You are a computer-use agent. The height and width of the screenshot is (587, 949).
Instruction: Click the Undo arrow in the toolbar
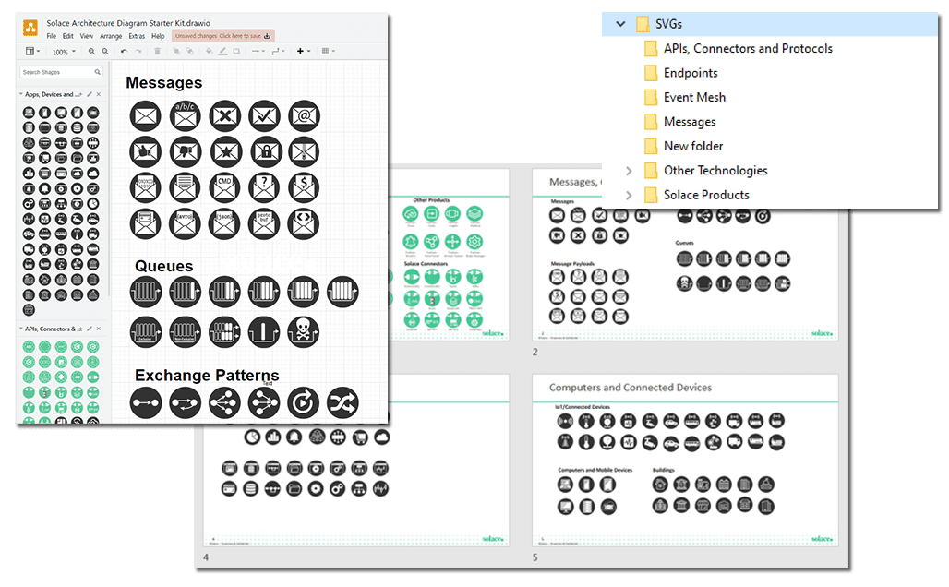(124, 52)
